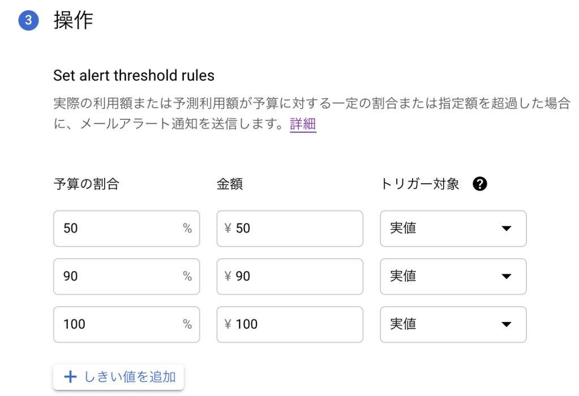
Task: Focus the budget percentage field showing 90
Action: click(x=119, y=276)
